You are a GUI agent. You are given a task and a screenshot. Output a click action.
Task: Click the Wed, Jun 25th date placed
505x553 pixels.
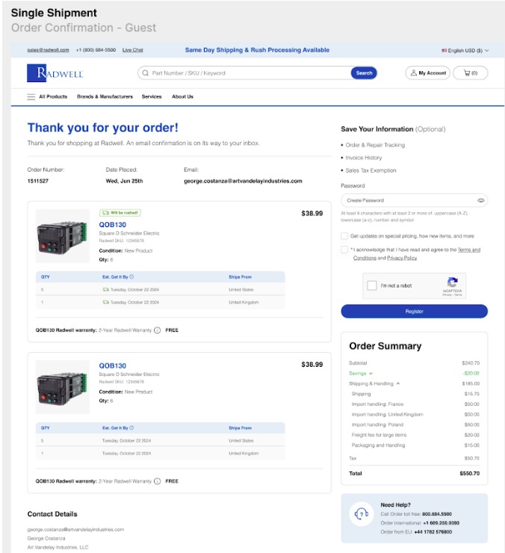124,181
